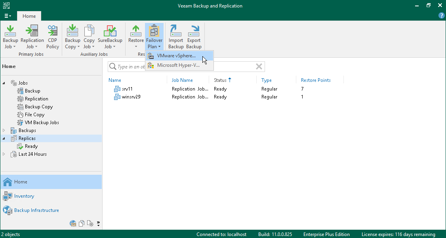
Task: Sort by the Type column header
Action: (267, 80)
